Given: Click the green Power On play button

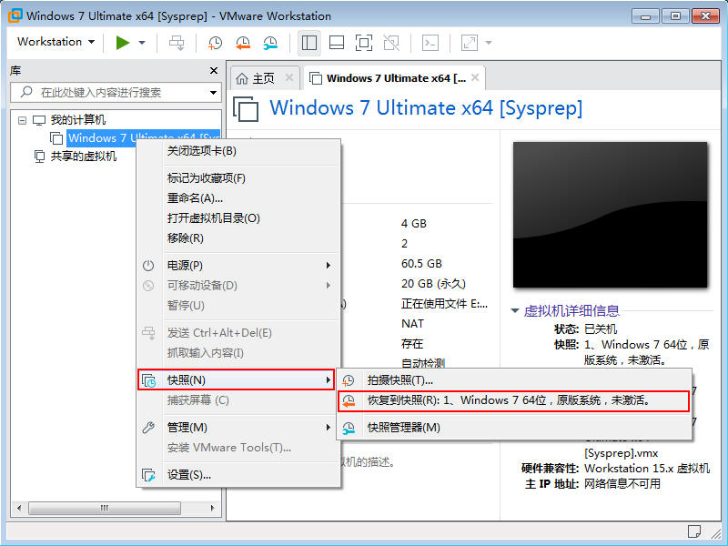Looking at the screenshot, I should (122, 43).
